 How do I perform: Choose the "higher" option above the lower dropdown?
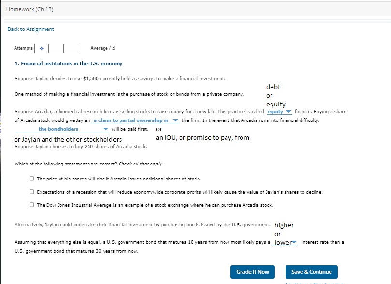pos(284,225)
